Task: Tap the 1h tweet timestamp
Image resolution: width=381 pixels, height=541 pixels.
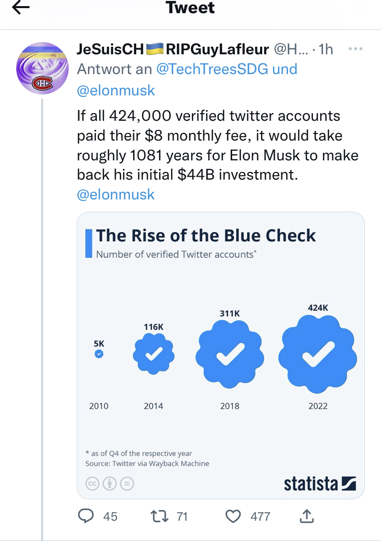Action: (x=326, y=49)
